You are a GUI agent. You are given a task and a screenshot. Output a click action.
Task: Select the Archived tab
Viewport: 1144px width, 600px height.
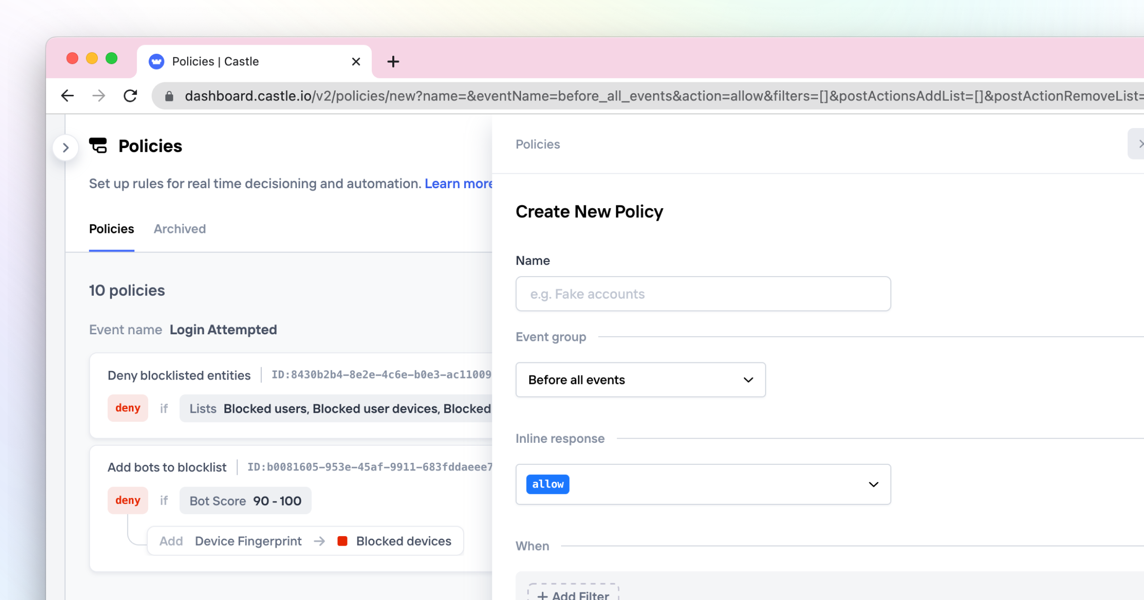tap(179, 229)
